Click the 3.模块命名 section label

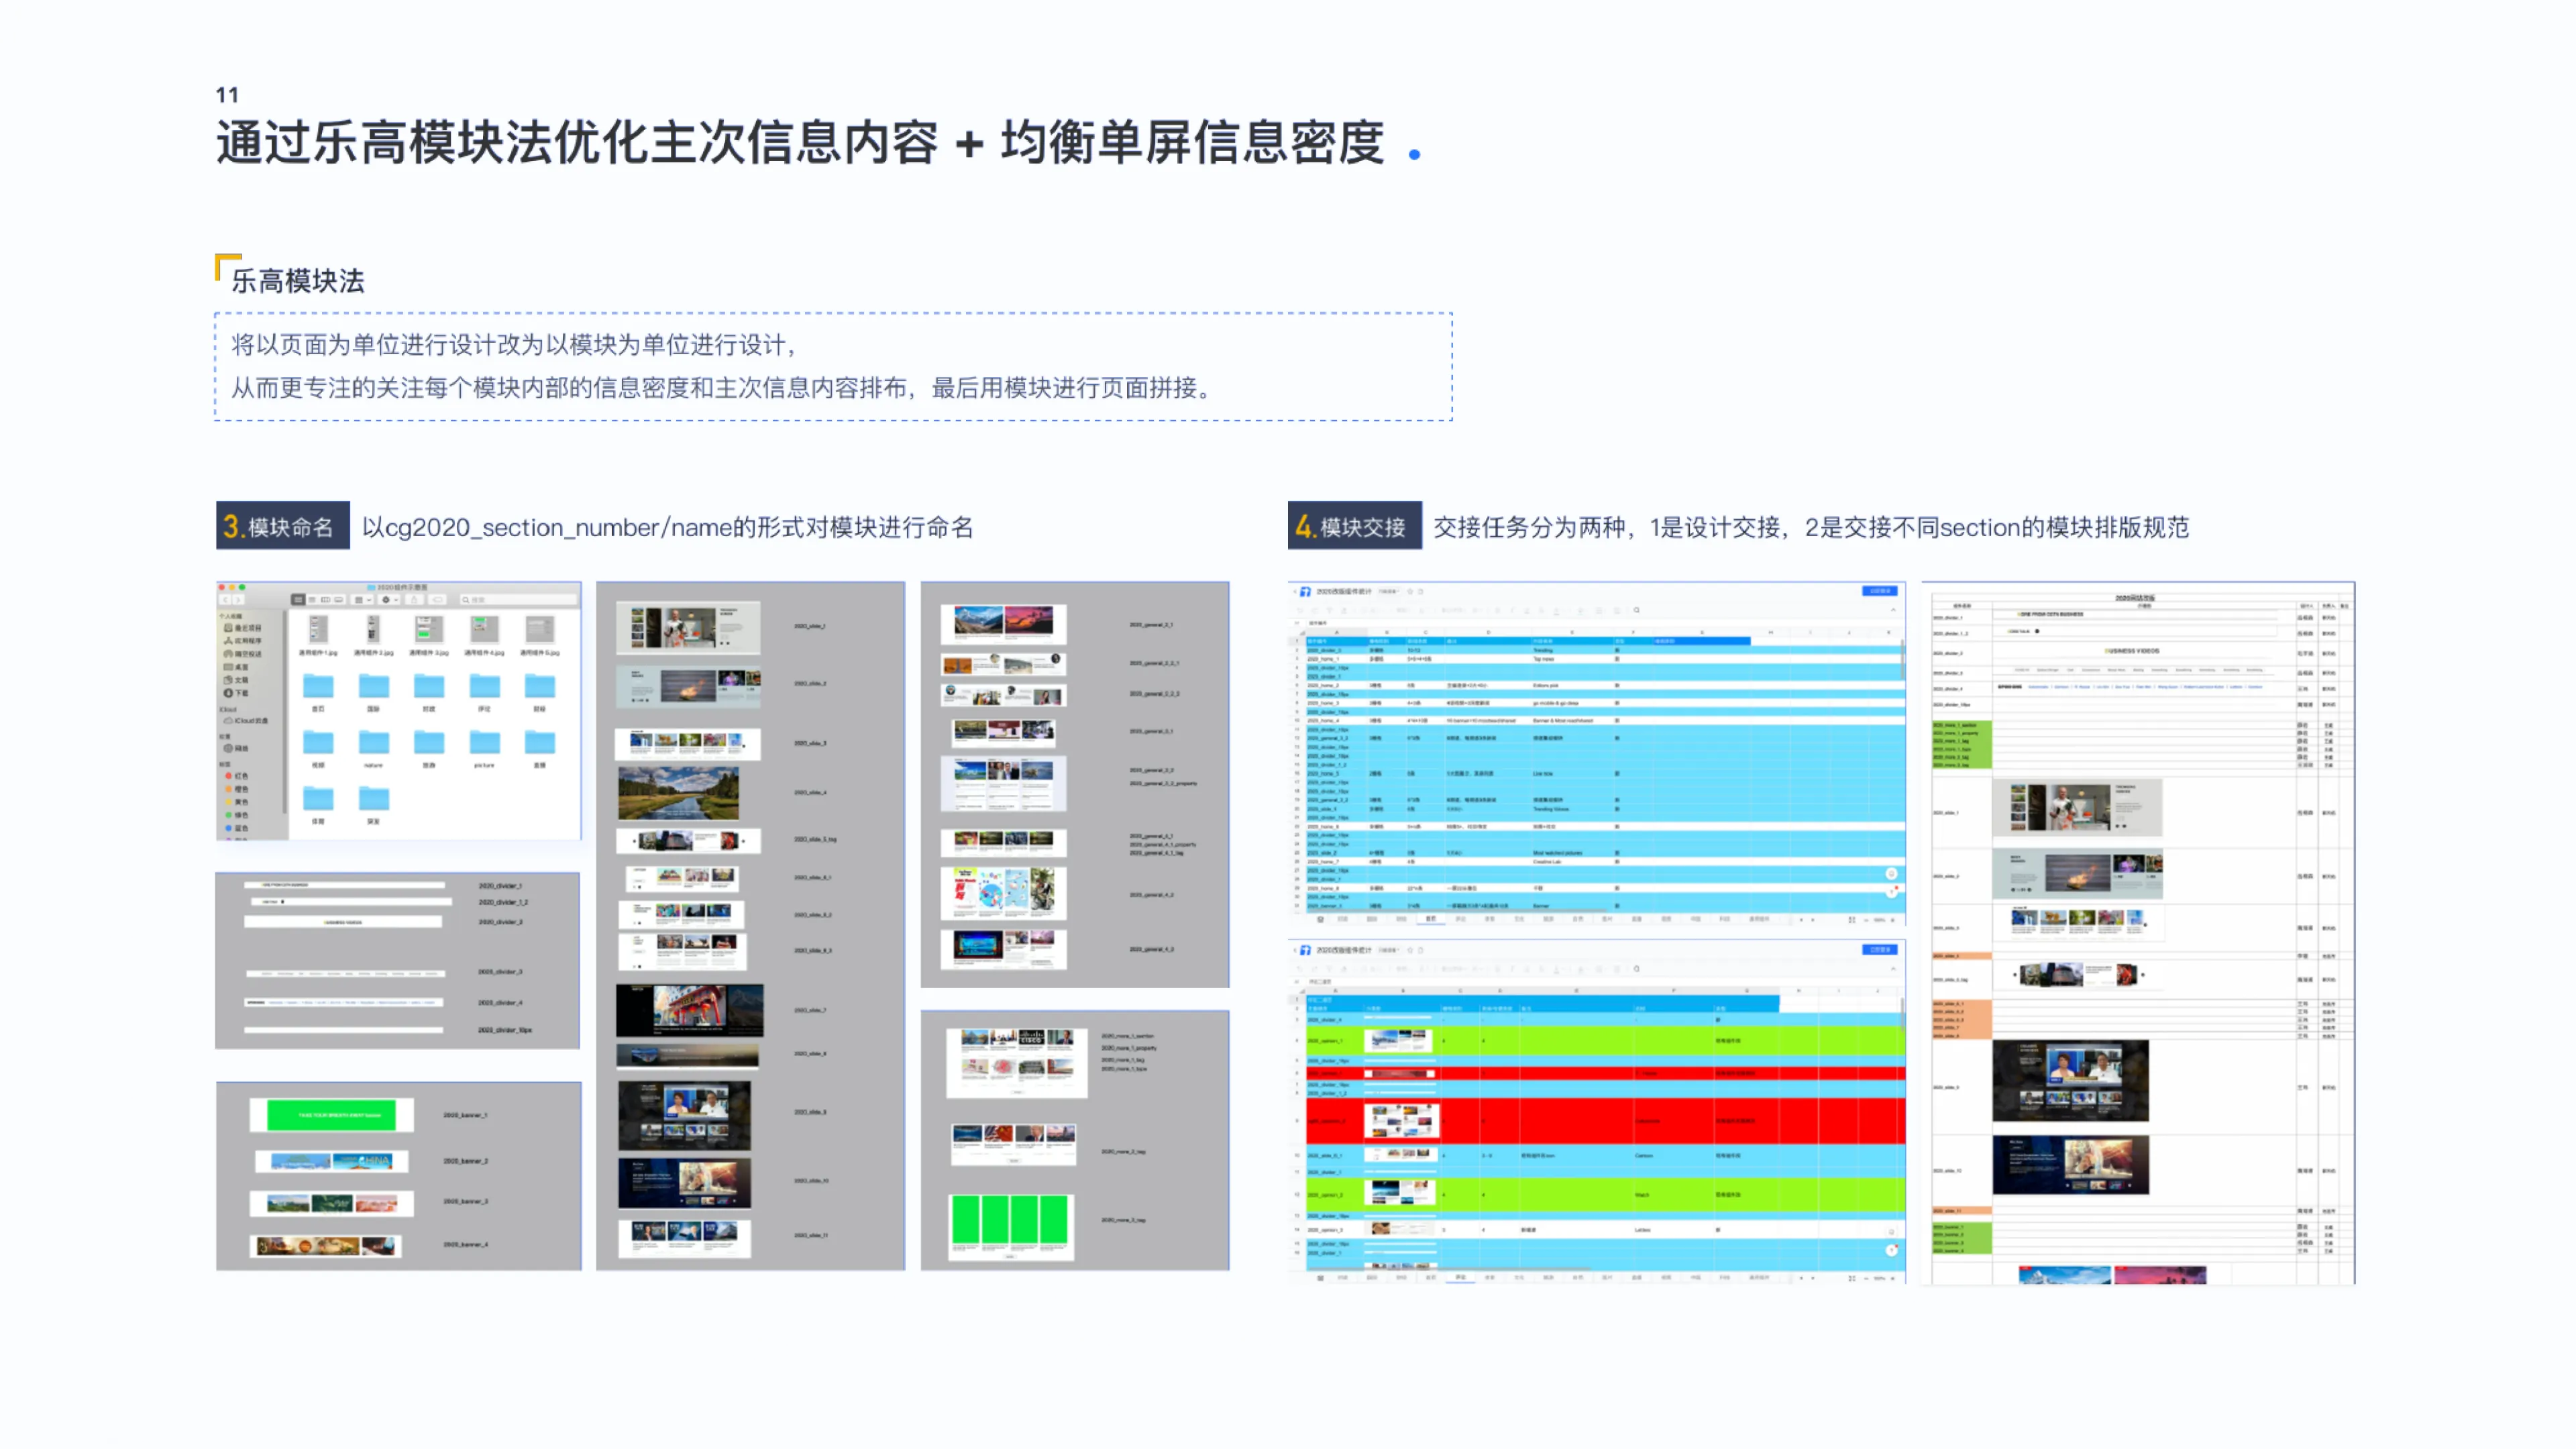(x=282, y=526)
